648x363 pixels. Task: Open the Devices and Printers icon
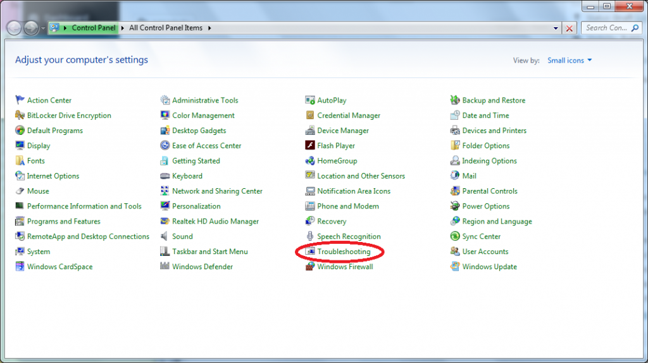click(x=455, y=131)
